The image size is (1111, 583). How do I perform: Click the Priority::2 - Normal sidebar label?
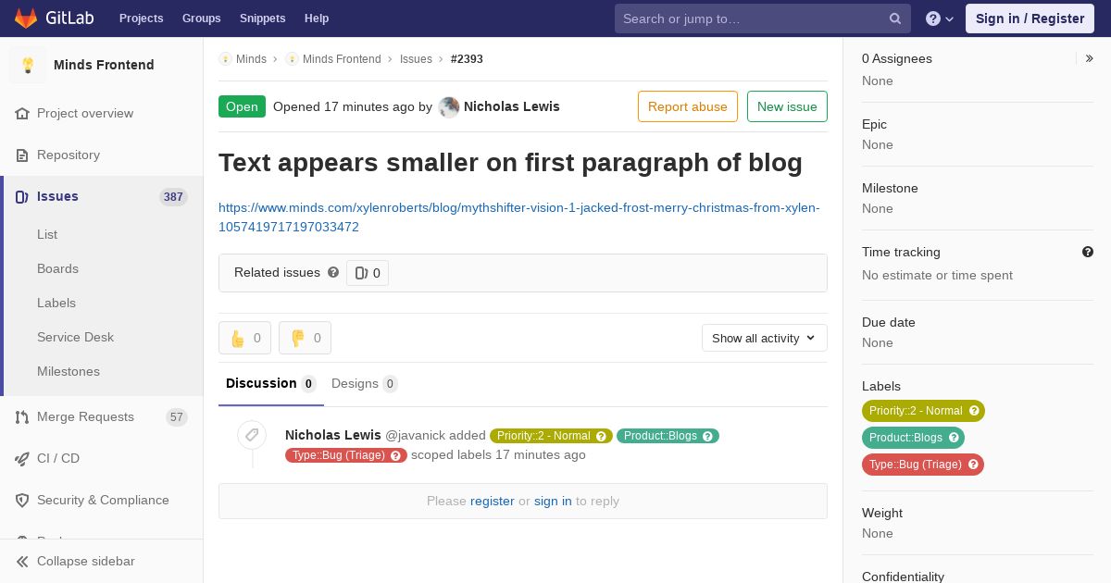[916, 411]
